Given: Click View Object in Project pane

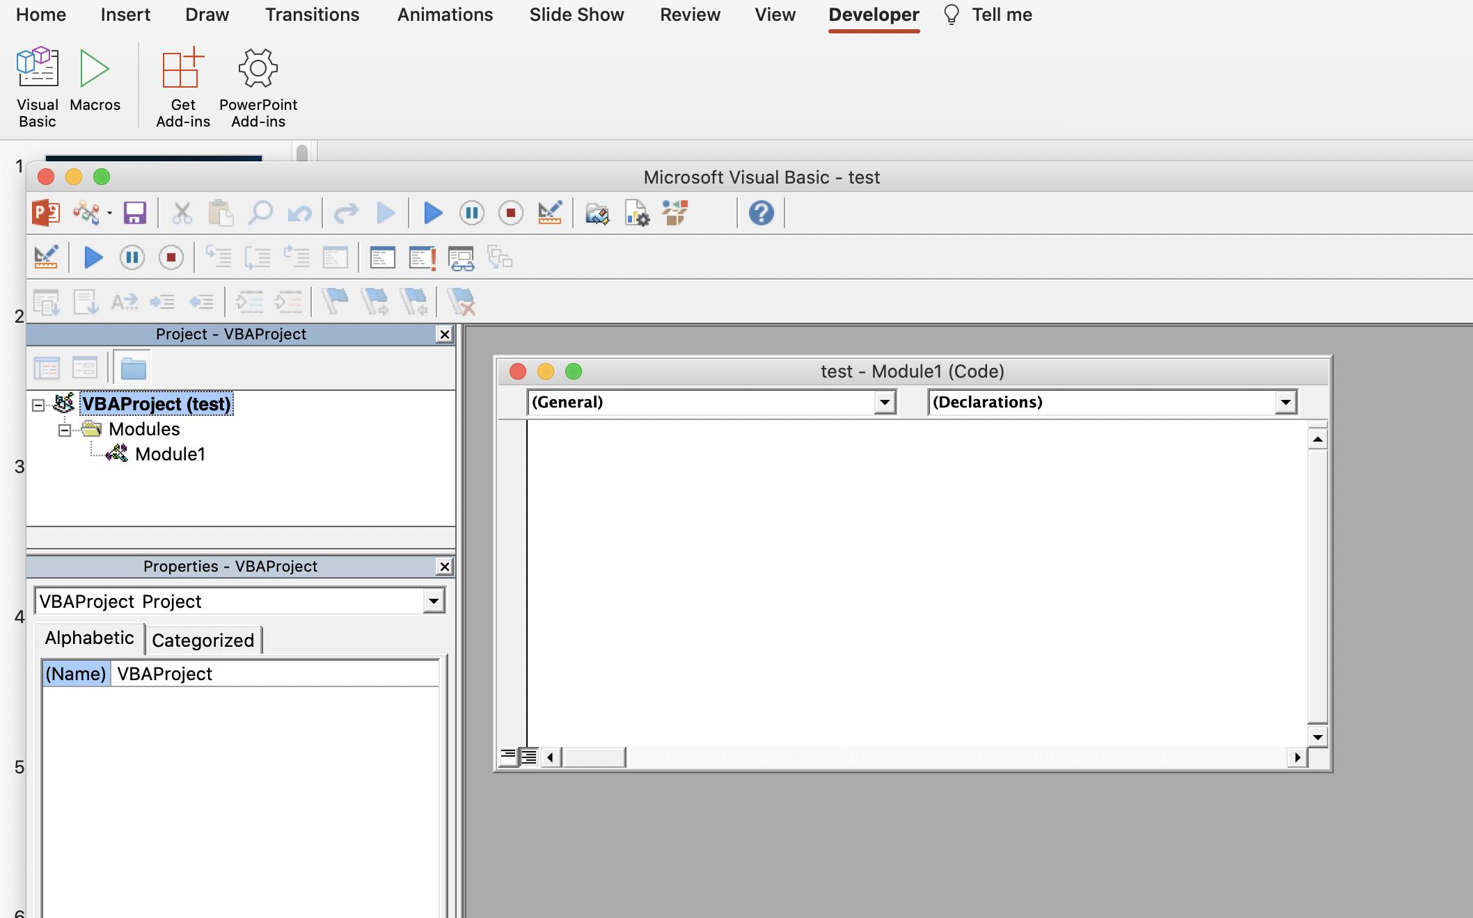Looking at the screenshot, I should coord(85,368).
